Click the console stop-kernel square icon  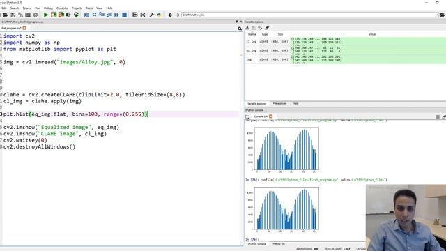pos(438,116)
